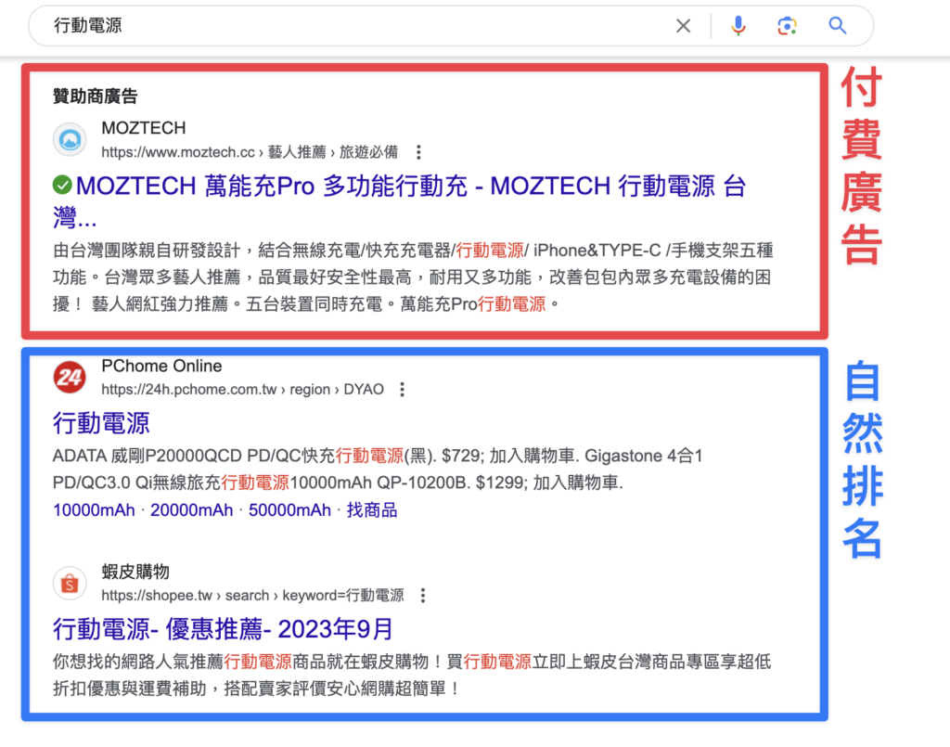Click the moztech.cc URL breadcrumb

(250, 152)
